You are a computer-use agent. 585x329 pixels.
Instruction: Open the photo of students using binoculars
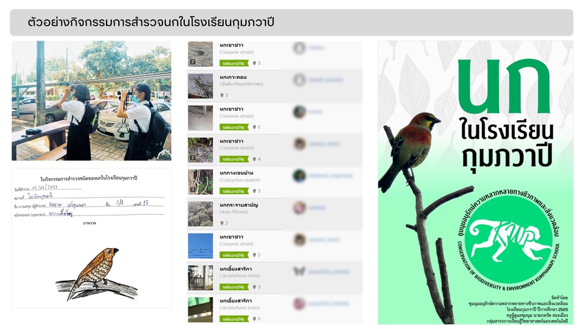pos(91,101)
